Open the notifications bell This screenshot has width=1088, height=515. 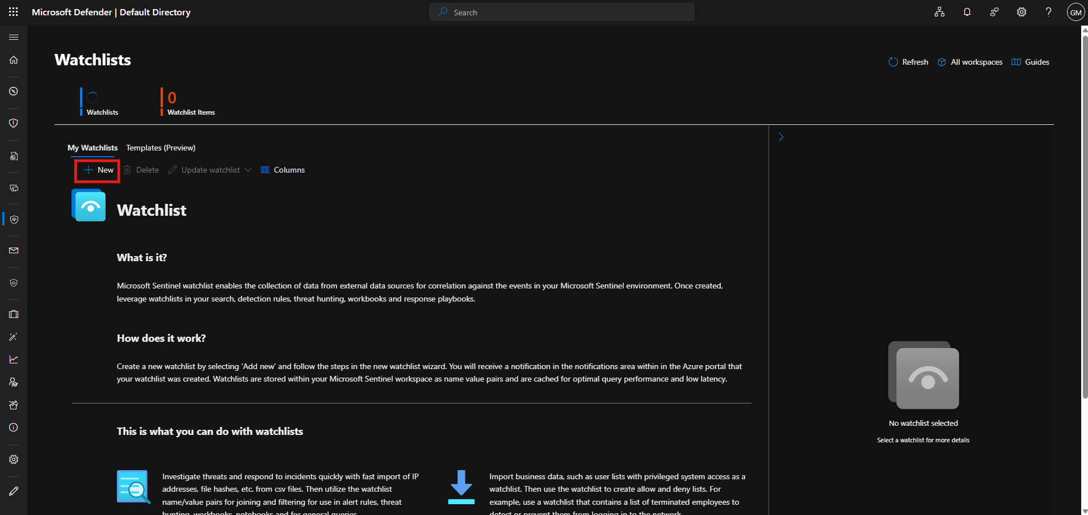pyautogui.click(x=967, y=12)
